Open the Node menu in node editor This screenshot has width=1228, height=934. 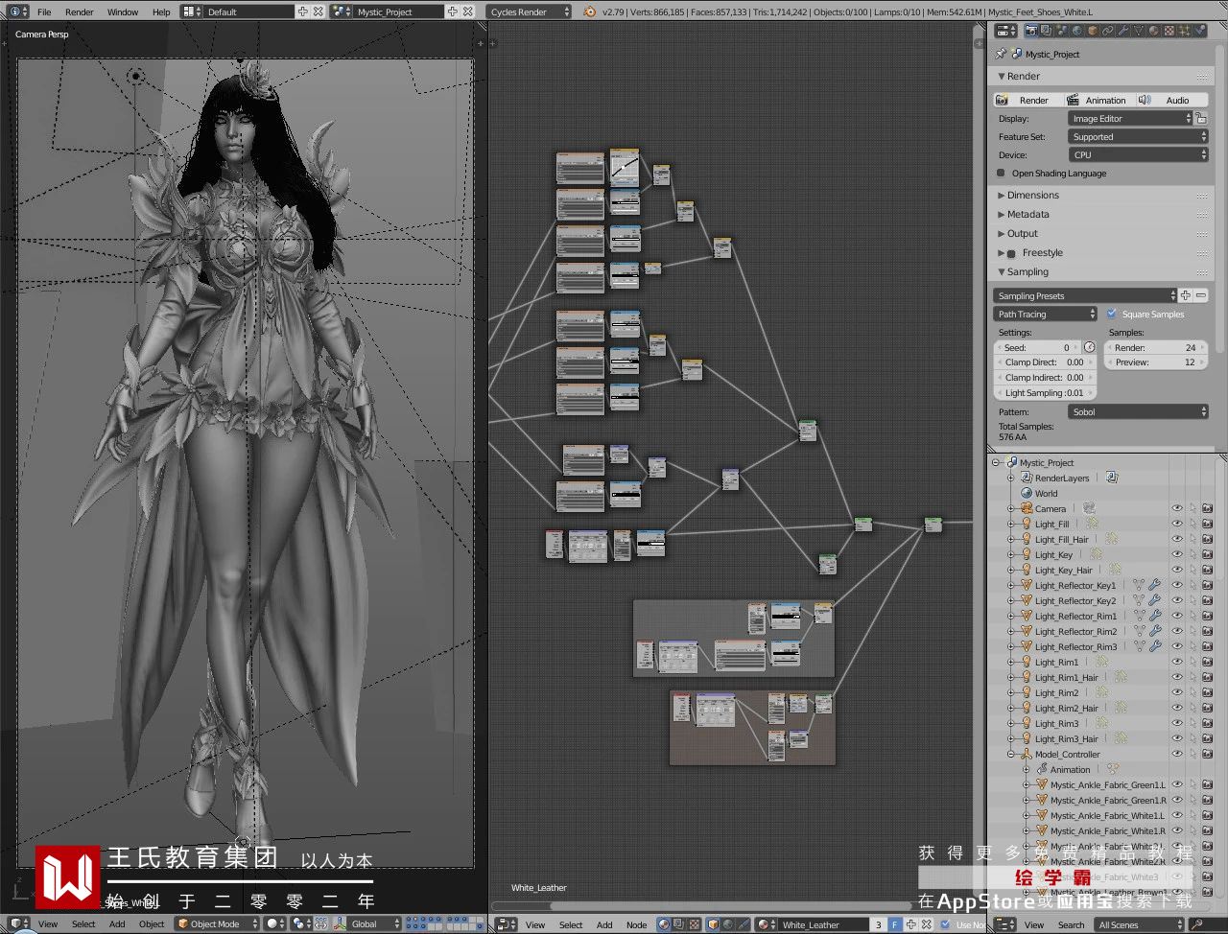click(636, 925)
